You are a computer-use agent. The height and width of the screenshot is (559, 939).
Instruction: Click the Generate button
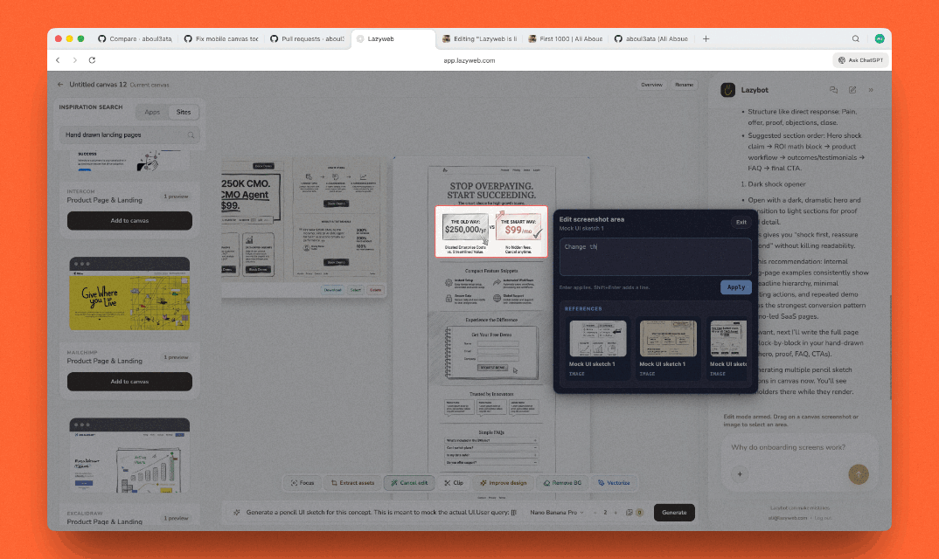pyautogui.click(x=674, y=513)
